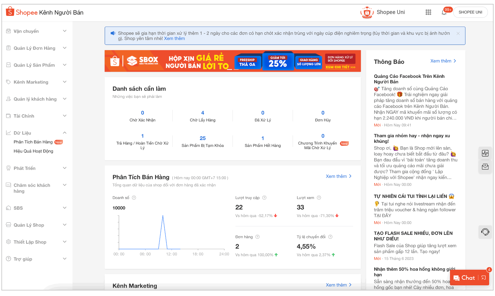The height and width of the screenshot is (296, 495).
Task: Open Đơn Hủy to-do item
Action: click(x=323, y=116)
